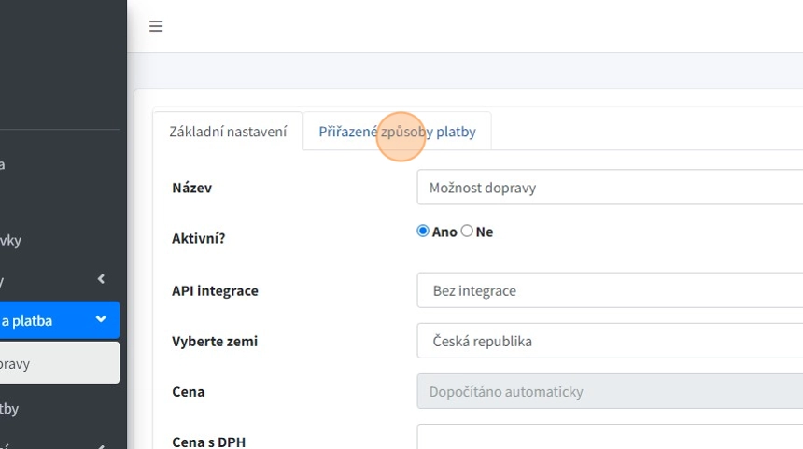Click the Cena s DPH input field

click(609, 438)
